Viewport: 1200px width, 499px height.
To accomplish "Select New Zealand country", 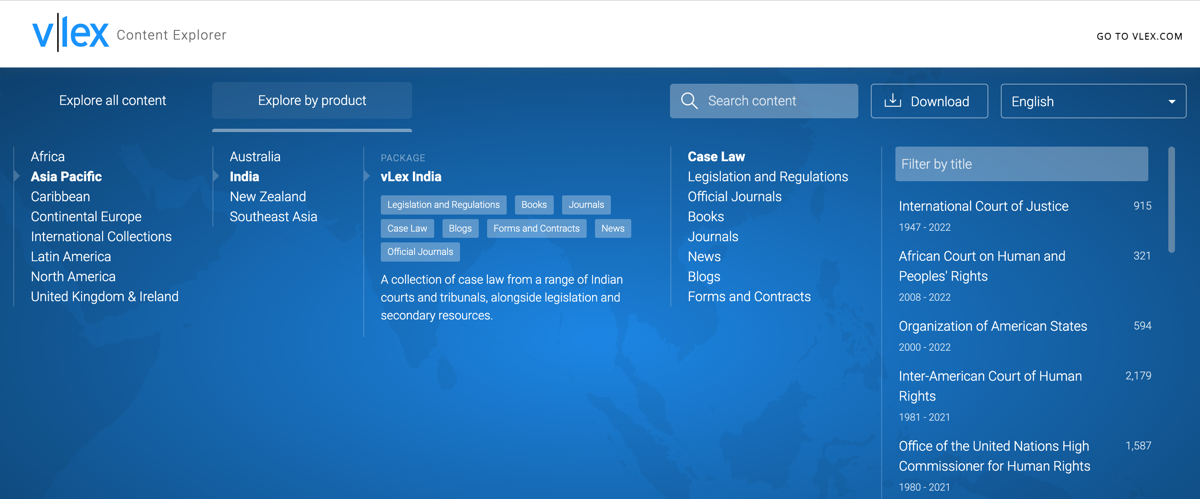I will coord(267,197).
